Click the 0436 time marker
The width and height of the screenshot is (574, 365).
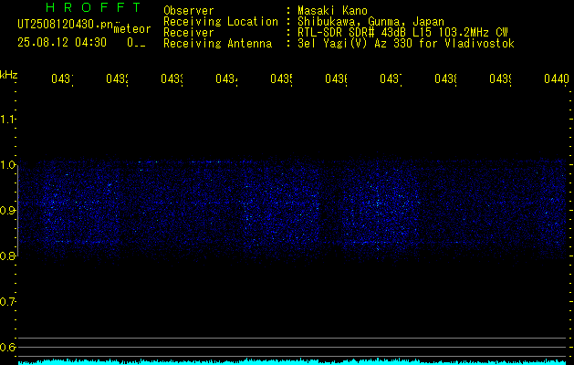336,78
